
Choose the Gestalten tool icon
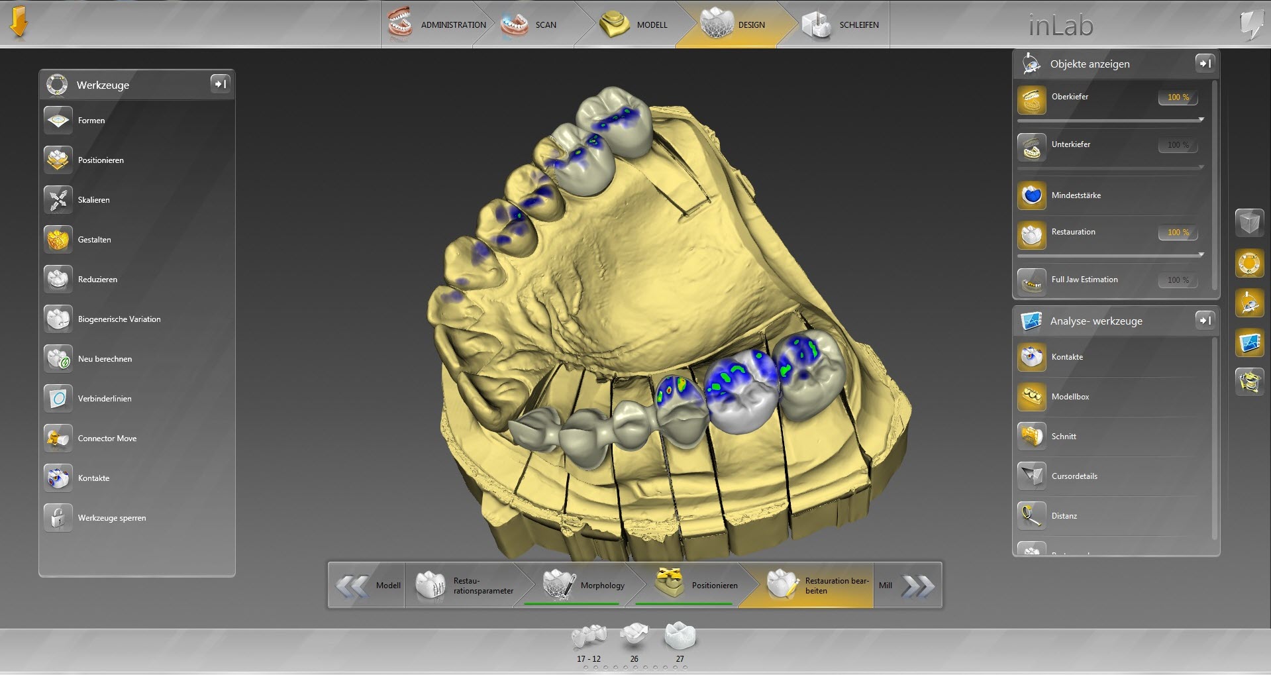[58, 240]
